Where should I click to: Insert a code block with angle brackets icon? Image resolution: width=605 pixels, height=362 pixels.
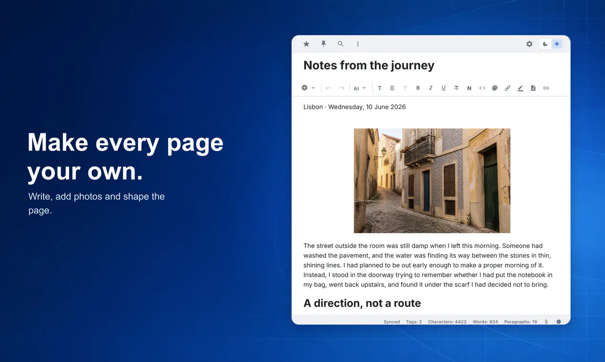click(482, 88)
